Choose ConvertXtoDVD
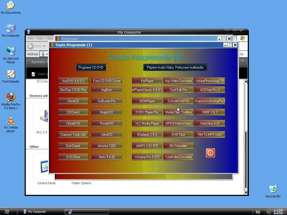The width and height of the screenshot is (287, 215). point(179,101)
